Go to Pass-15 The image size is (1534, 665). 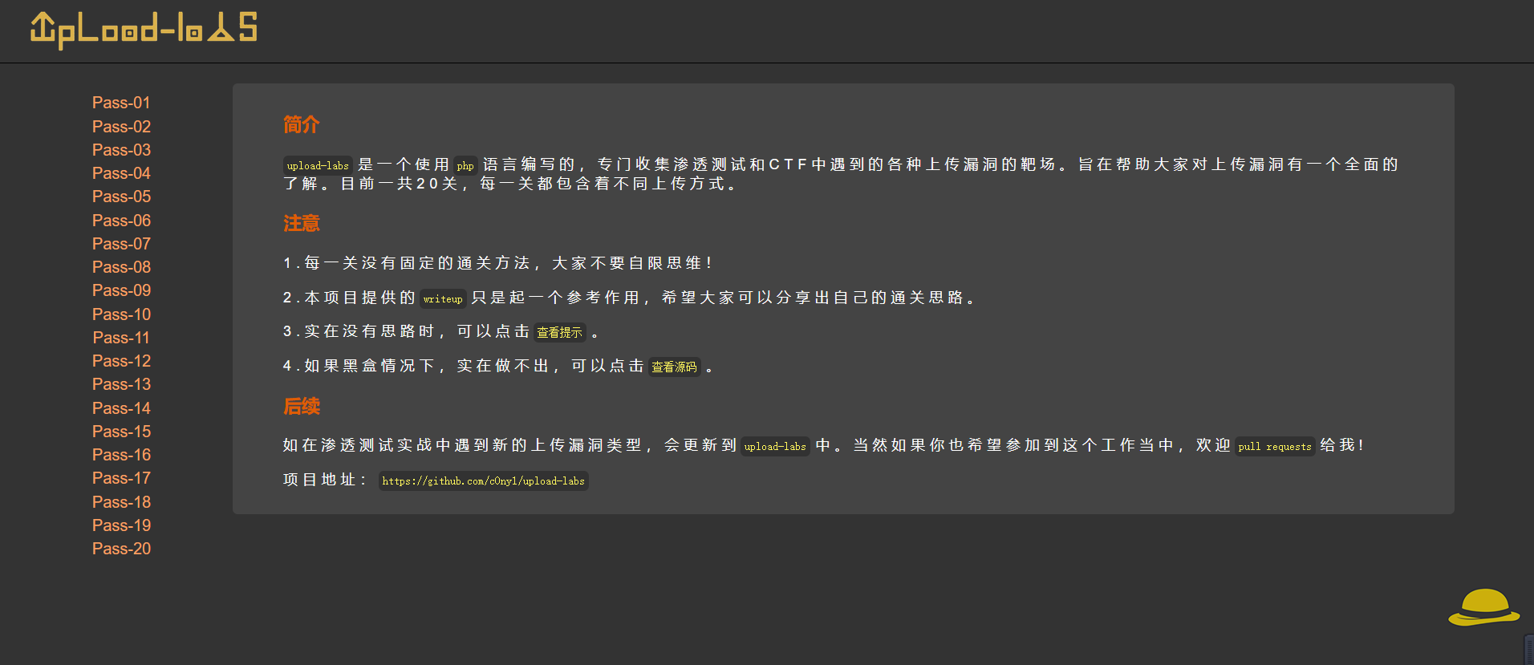(121, 432)
